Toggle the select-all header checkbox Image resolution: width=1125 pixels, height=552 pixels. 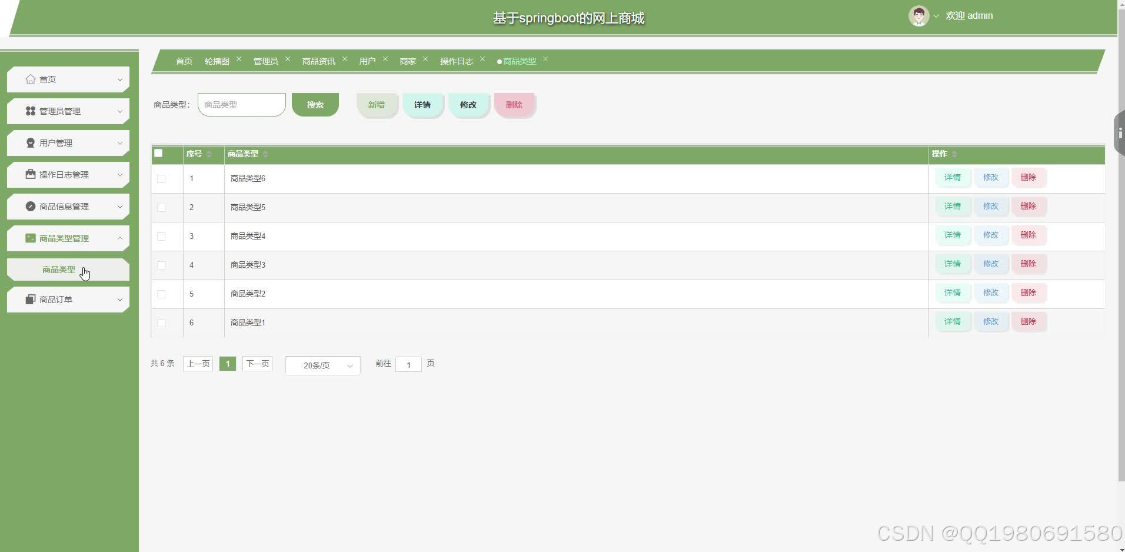coord(158,154)
